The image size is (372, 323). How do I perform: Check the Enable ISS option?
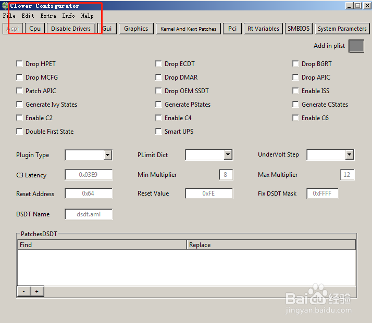click(295, 91)
